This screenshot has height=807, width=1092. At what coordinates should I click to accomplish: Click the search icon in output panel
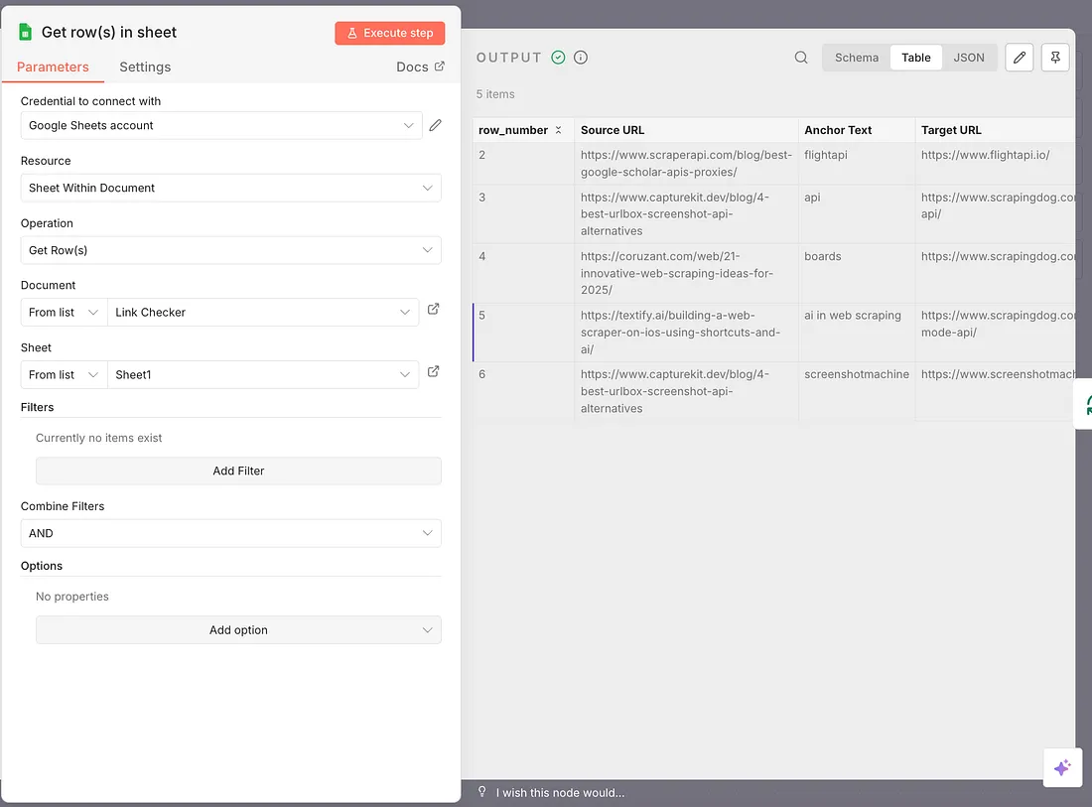801,58
